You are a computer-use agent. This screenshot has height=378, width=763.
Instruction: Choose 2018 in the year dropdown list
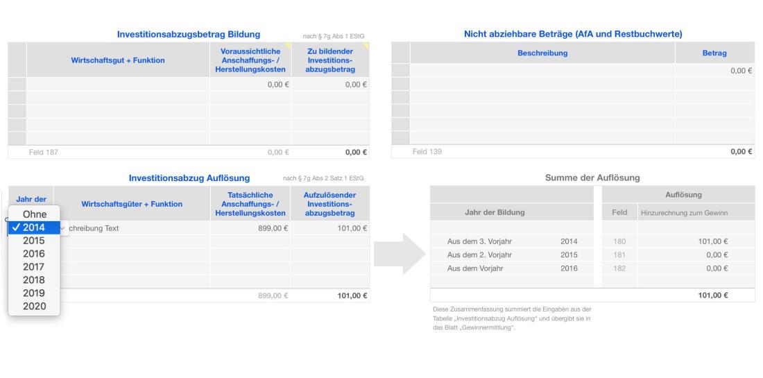pos(35,280)
